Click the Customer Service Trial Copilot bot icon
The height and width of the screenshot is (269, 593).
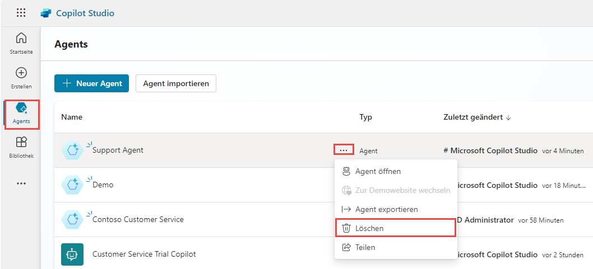72,254
